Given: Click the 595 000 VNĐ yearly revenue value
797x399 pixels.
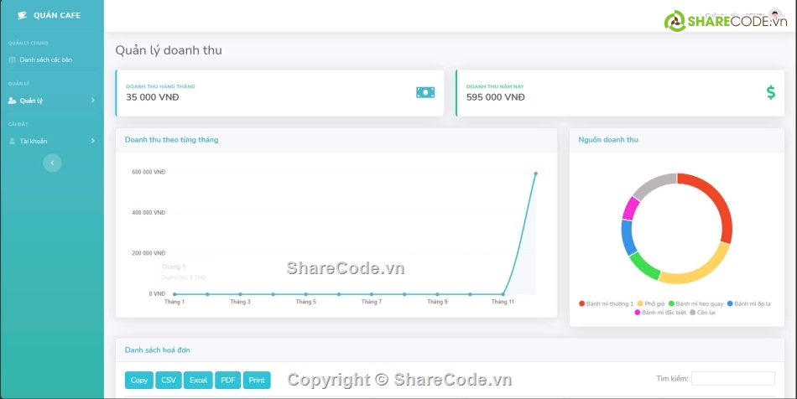Looking at the screenshot, I should point(496,97).
